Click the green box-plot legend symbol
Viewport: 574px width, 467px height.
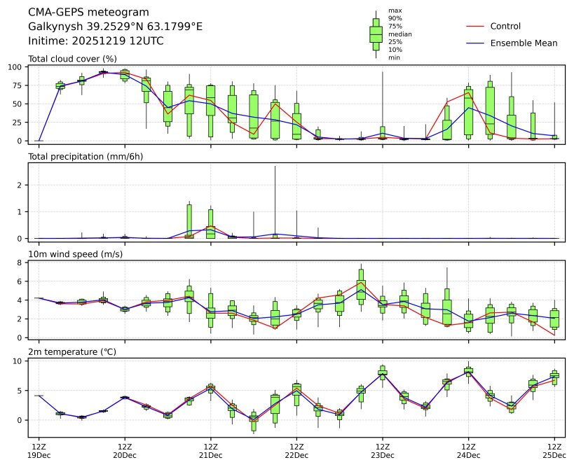click(376, 34)
